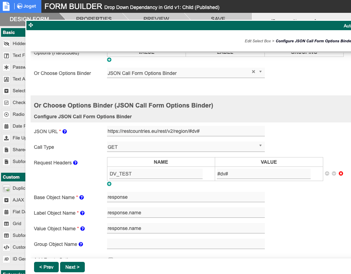The height and width of the screenshot is (274, 351).
Task: Pick the File Upload element icon
Action: (x=6, y=138)
